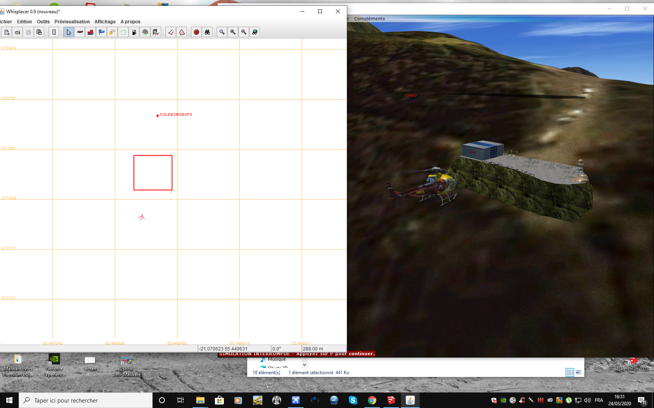
Task: Click the FRA language indicator
Action: pyautogui.click(x=599, y=400)
